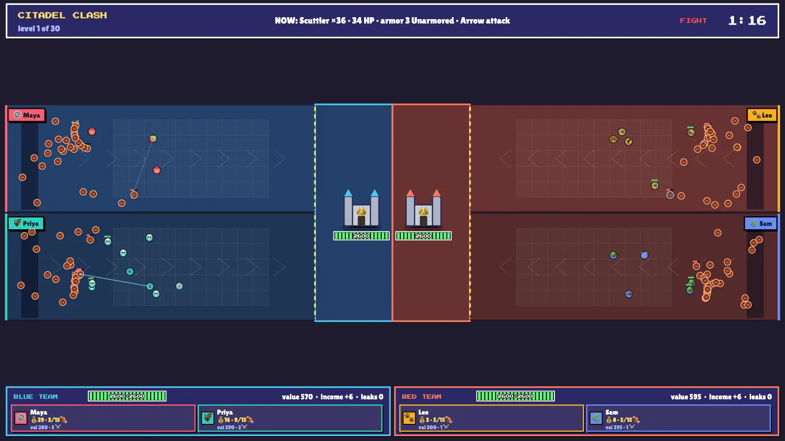Image resolution: width=785 pixels, height=441 pixels.
Task: Click Sam's 'val 295 · 1' text
Action: 620,427
